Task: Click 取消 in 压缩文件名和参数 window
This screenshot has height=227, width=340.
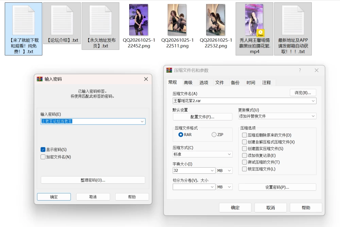Action: point(270,208)
